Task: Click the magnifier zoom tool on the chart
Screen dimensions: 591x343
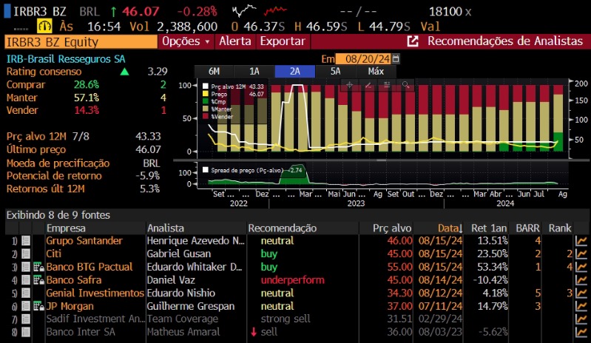Action: click(x=405, y=85)
